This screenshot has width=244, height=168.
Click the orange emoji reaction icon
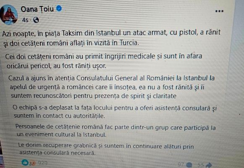32,163
